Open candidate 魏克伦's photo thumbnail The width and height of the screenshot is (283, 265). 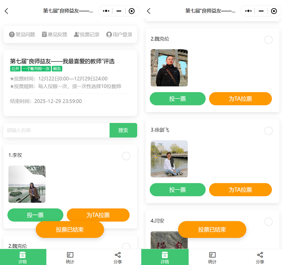pyautogui.click(x=169, y=68)
